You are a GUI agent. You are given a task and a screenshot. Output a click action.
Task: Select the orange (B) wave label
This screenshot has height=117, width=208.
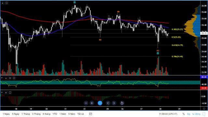(118, 12)
